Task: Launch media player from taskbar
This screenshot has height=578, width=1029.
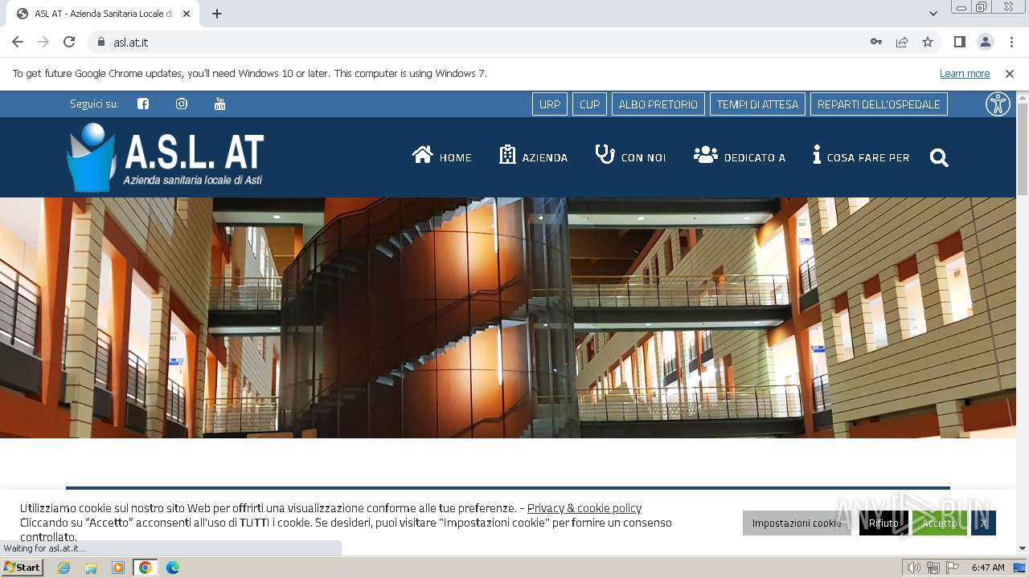Action: (118, 568)
